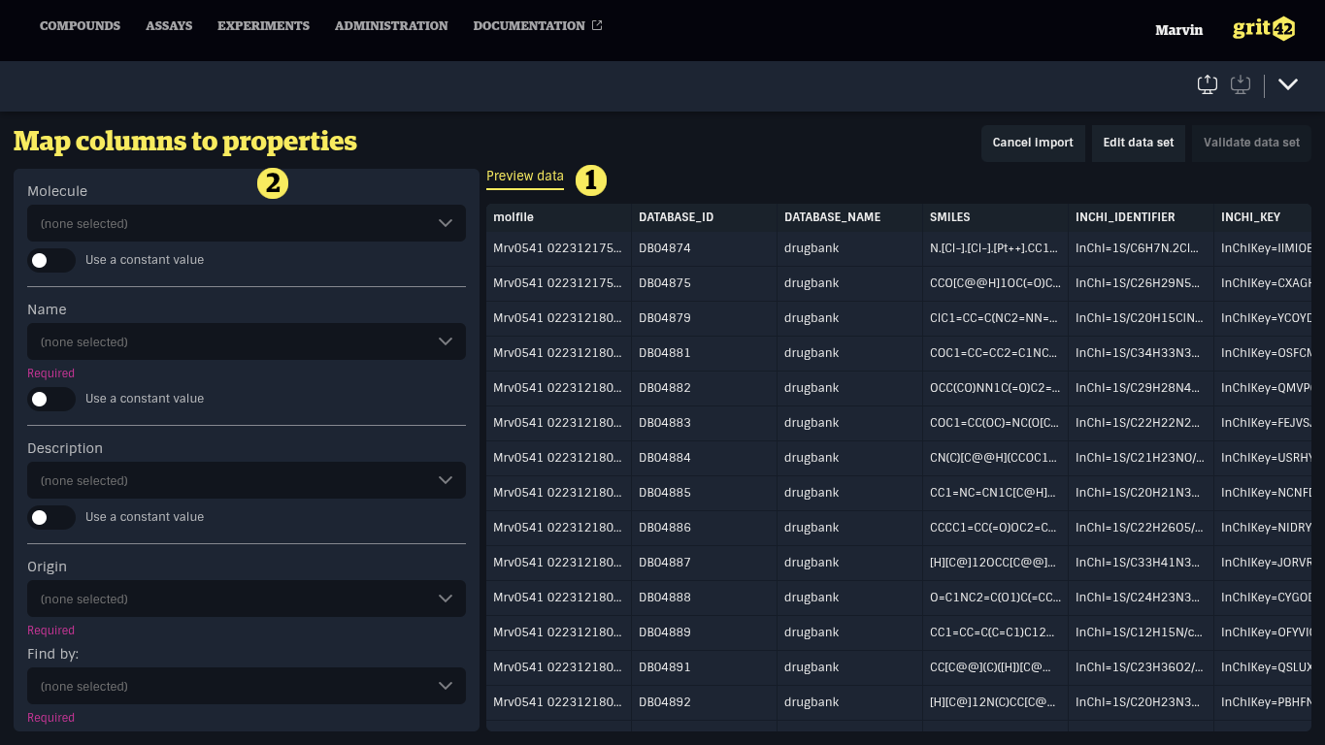
Task: Toggle constant value for Name
Action: point(51,399)
